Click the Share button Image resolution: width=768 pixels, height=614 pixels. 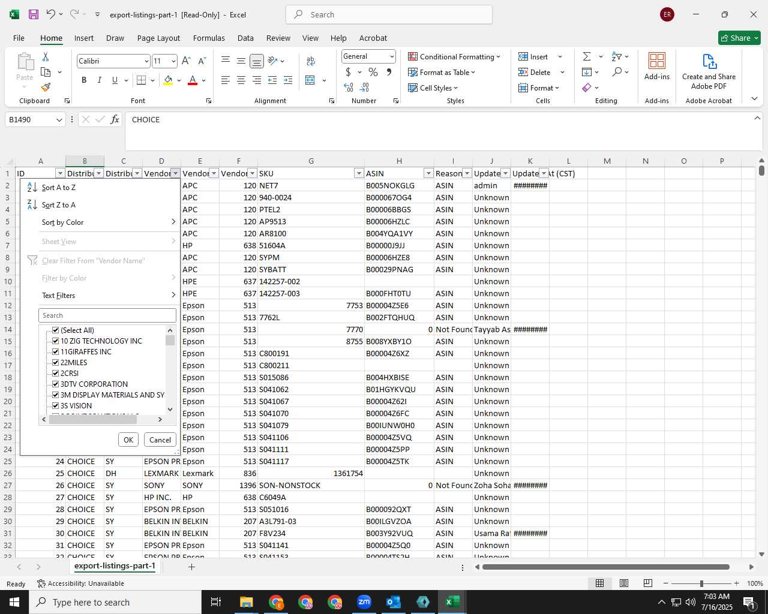[740, 38]
